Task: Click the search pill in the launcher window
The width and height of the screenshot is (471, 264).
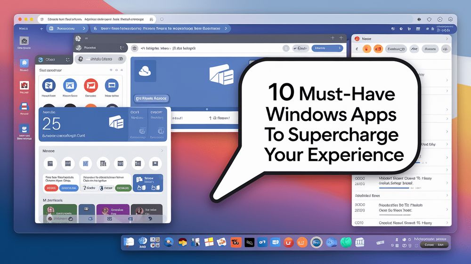Action: pos(100,59)
